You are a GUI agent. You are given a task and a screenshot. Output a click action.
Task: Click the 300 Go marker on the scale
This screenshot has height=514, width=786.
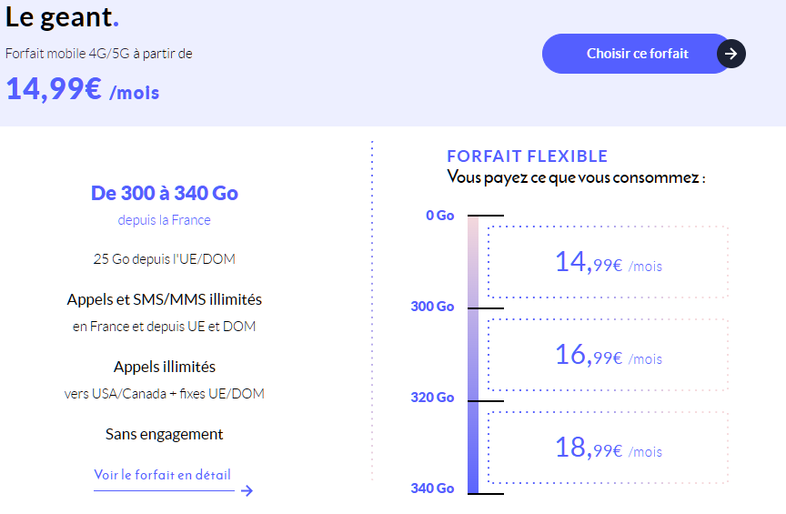click(432, 307)
